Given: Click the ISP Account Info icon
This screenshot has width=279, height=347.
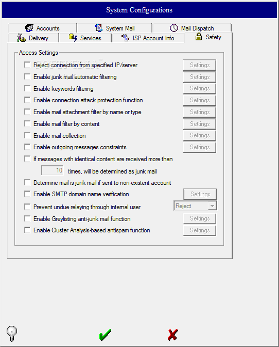Looking at the screenshot, I should (126, 38).
